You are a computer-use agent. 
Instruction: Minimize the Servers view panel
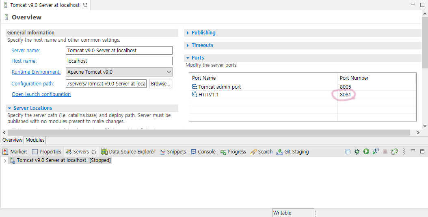pos(413,151)
